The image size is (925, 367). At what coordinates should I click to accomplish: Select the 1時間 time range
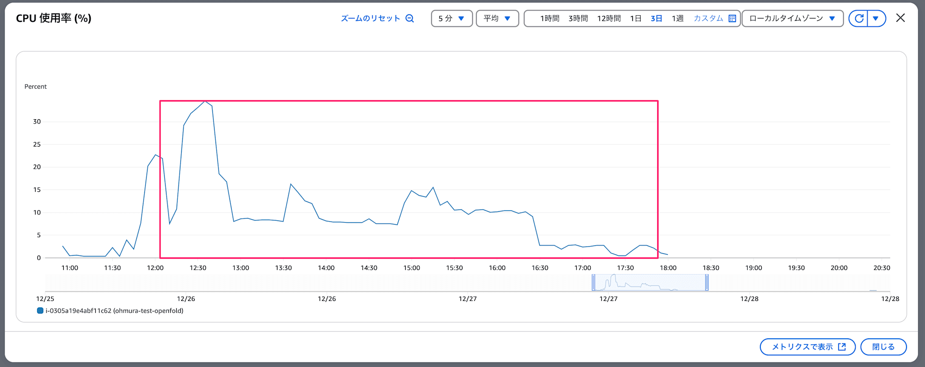[x=549, y=18]
